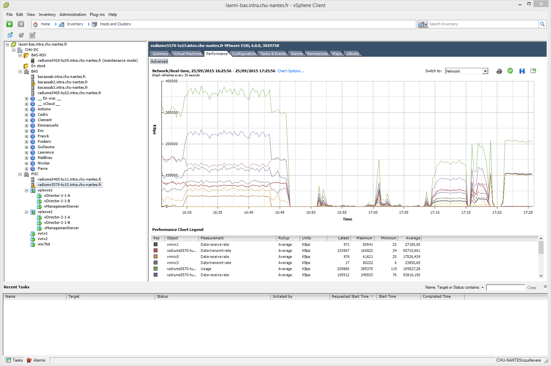Click the Home icon in the navigation bar
The image size is (551, 366).
tap(35, 24)
